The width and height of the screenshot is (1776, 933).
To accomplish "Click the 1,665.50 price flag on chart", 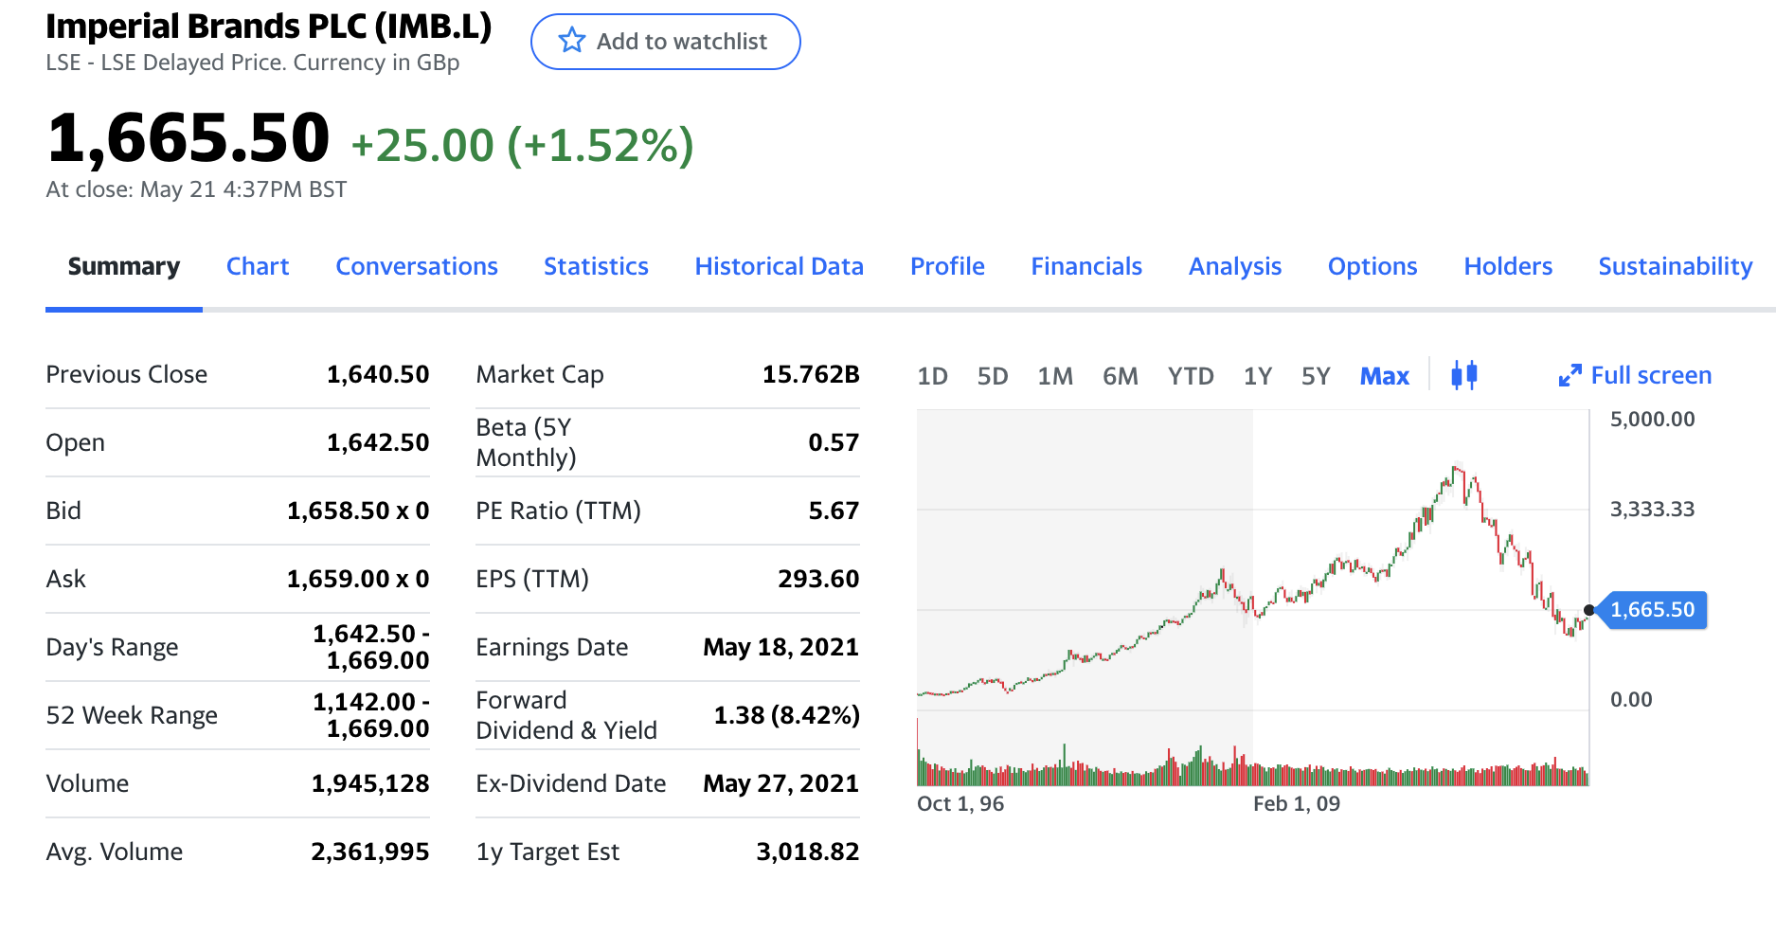I will (x=1652, y=610).
